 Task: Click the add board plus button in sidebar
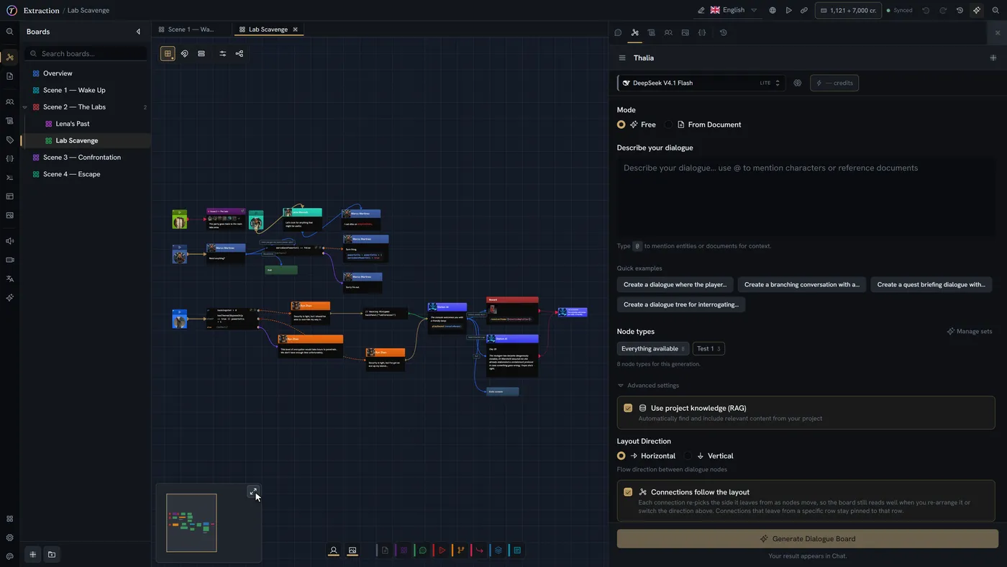[x=32, y=554]
